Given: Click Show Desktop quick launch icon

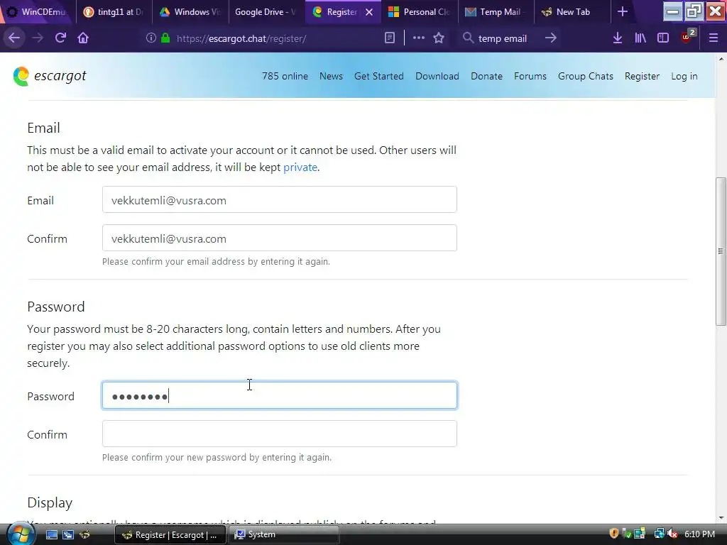Looking at the screenshot, I should click(51, 535).
